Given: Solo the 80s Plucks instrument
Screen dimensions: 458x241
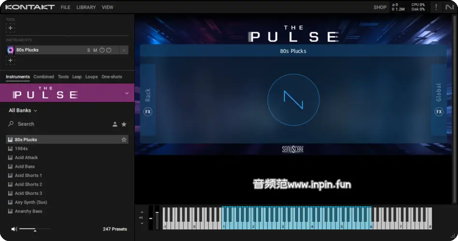Looking at the screenshot, I should [88, 50].
